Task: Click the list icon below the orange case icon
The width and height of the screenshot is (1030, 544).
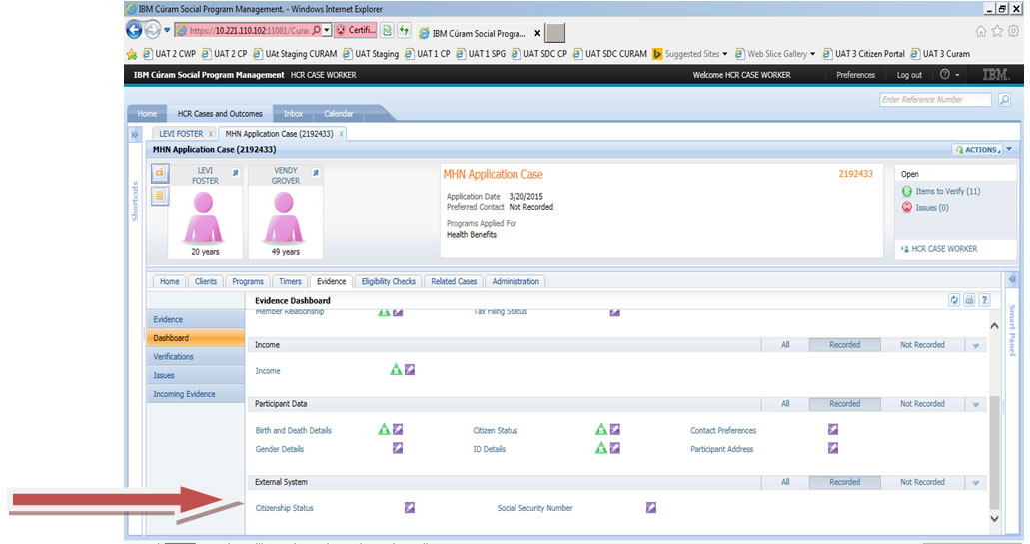Action: (160, 196)
